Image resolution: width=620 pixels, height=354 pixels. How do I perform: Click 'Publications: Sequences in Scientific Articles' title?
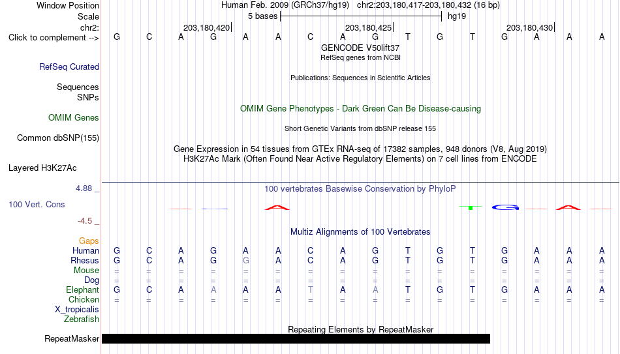coord(360,78)
